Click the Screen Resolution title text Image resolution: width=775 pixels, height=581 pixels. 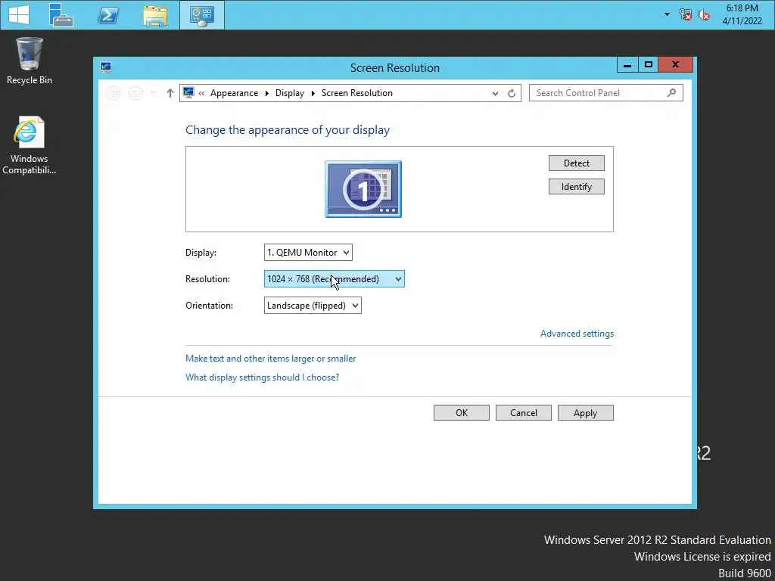(x=395, y=67)
